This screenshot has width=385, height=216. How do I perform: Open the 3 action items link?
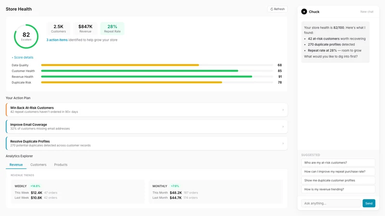point(57,40)
